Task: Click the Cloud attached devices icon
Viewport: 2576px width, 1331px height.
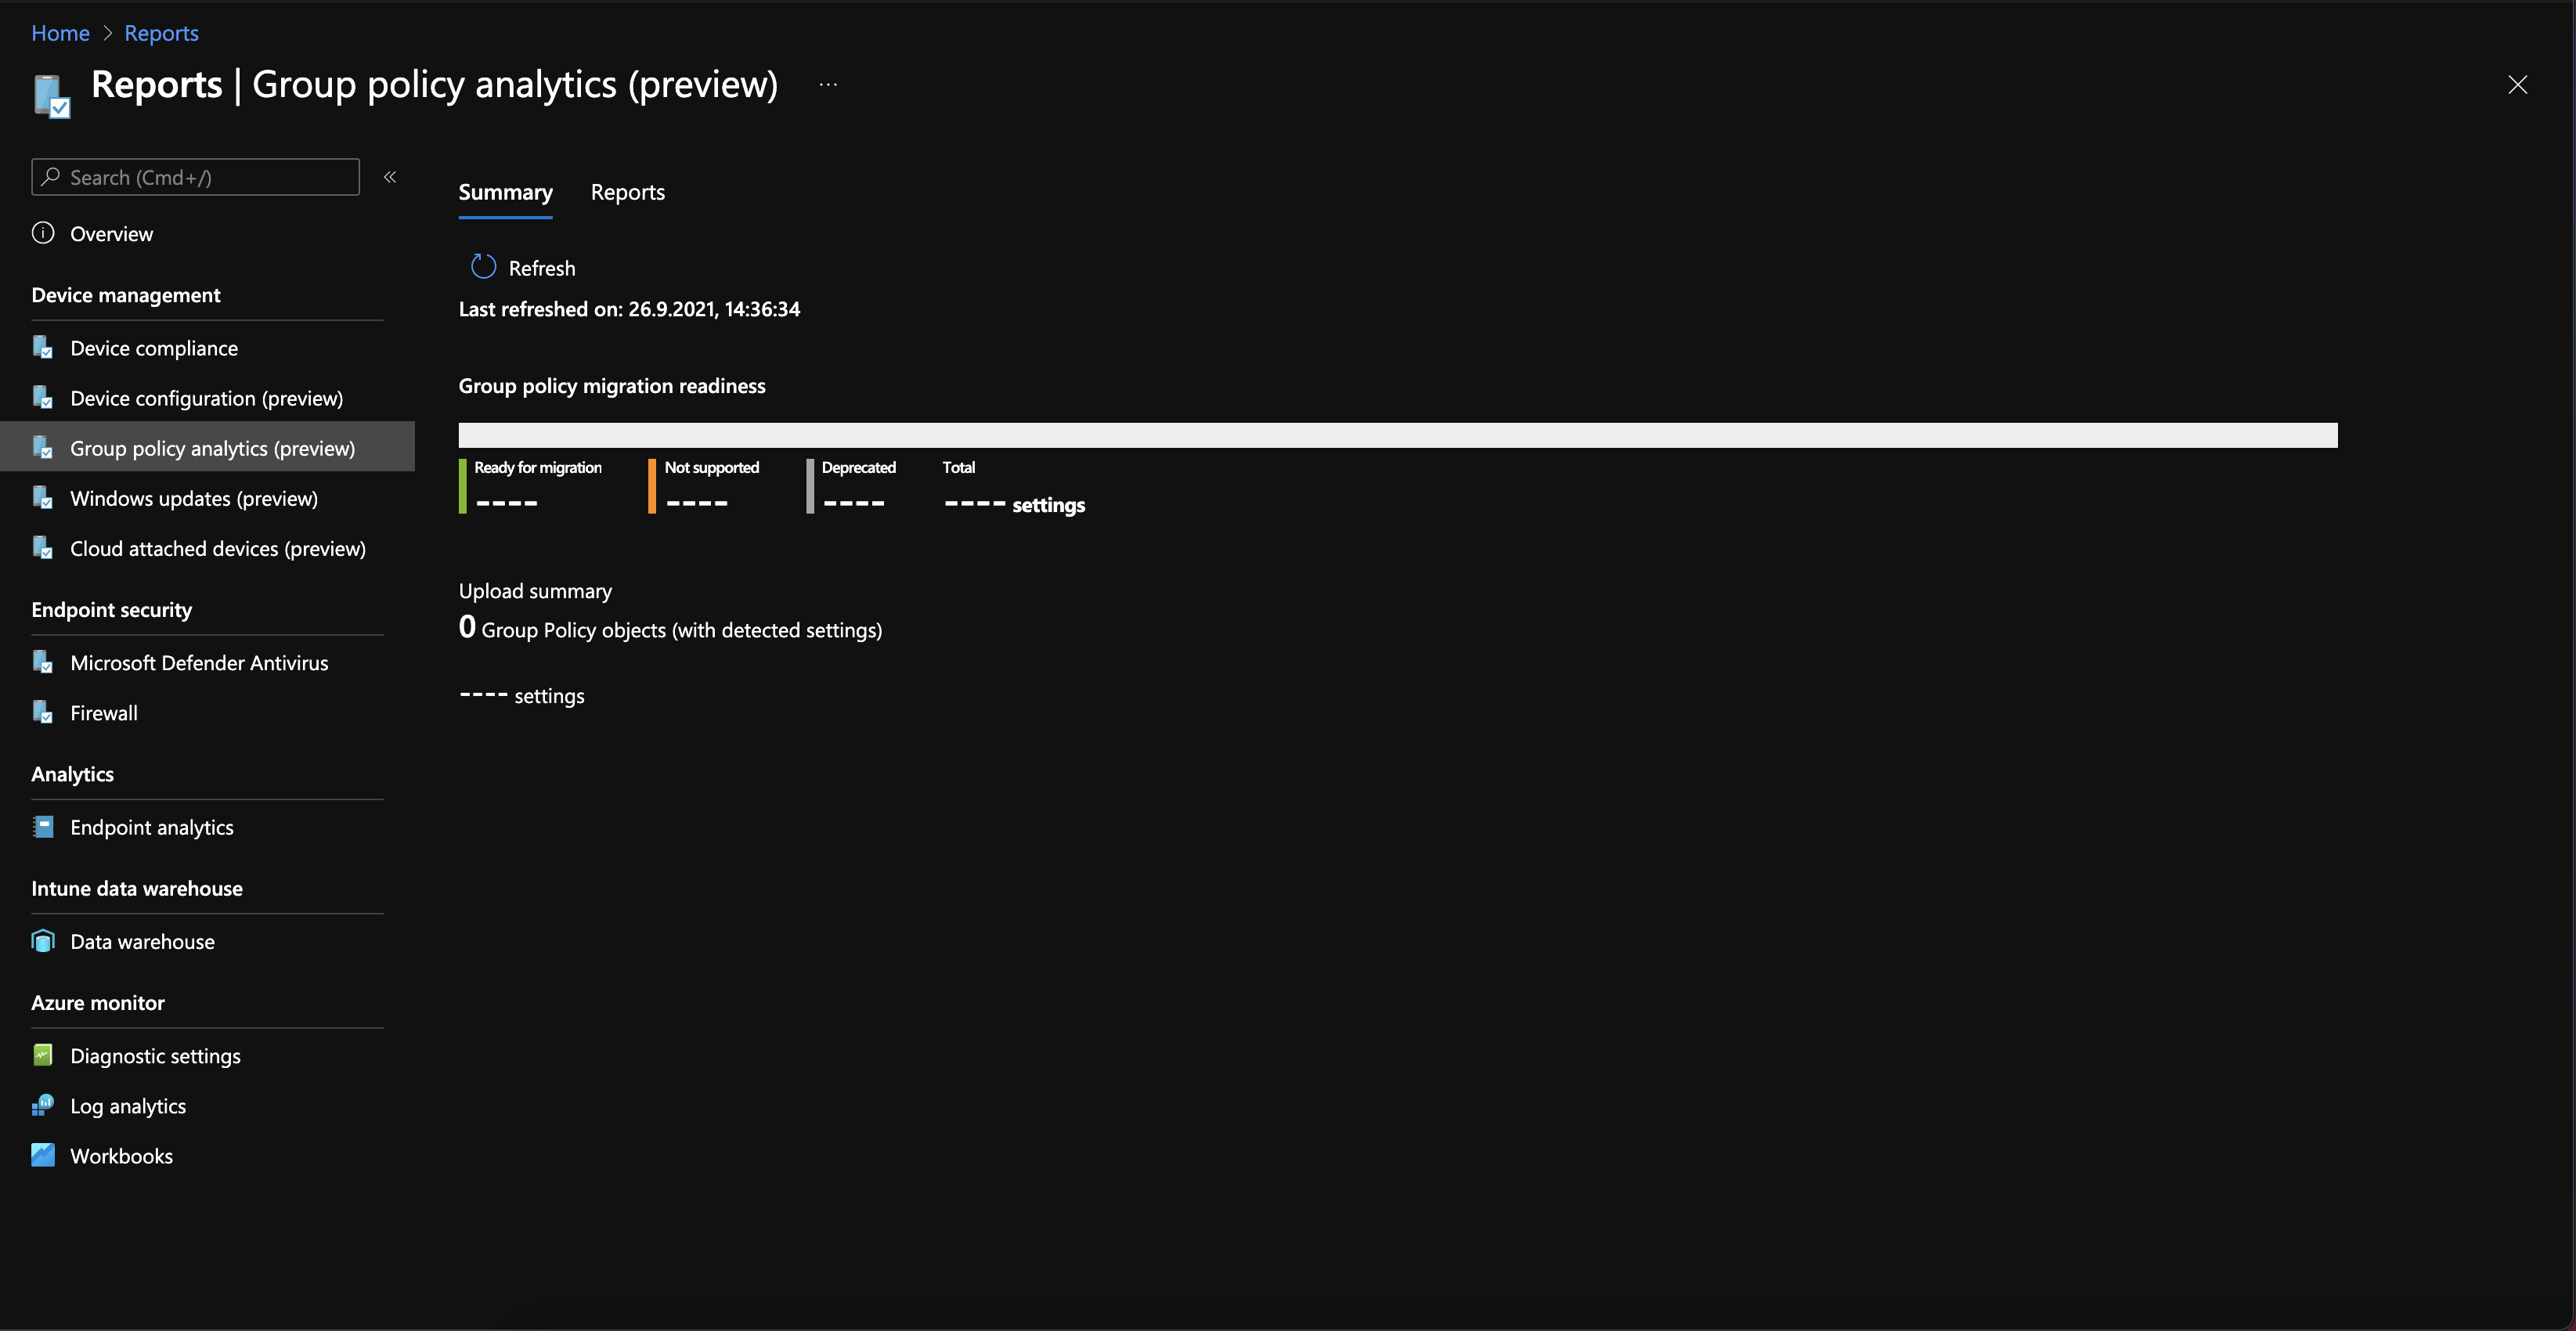Action: pos(43,548)
